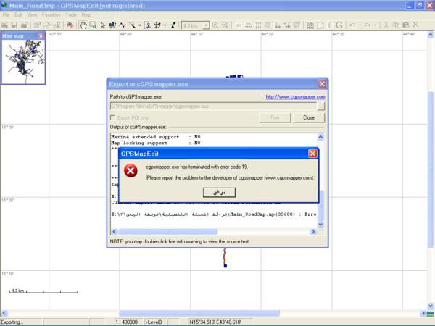The image size is (435, 326).
Task: Close the Mini map panel
Action: click(41, 35)
